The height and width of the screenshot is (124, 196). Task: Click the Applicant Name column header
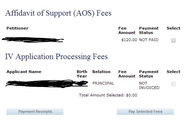click(x=24, y=72)
